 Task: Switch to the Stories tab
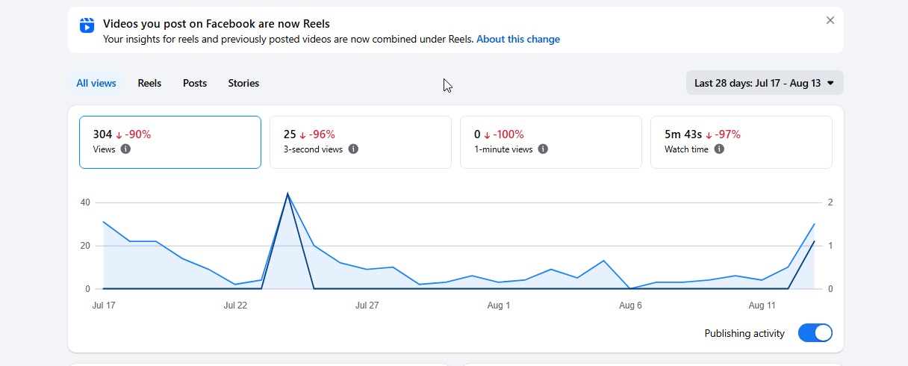(243, 83)
